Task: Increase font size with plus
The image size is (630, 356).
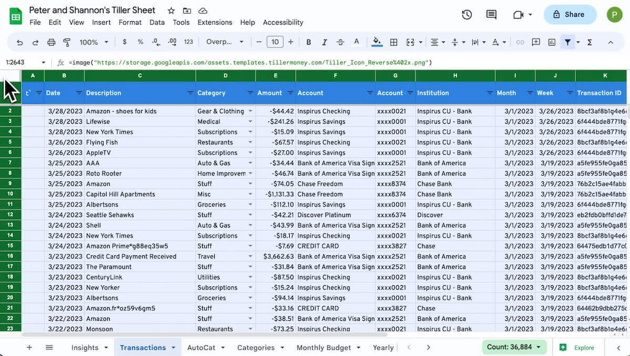Action: (x=290, y=42)
